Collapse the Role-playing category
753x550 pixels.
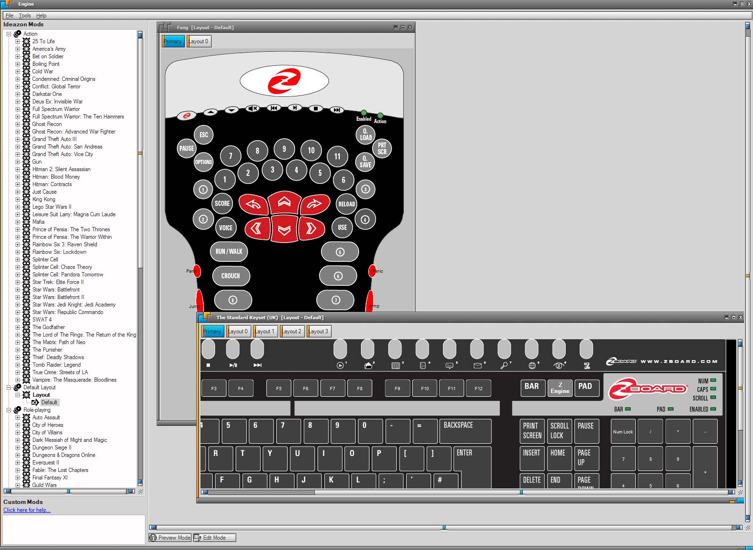click(x=8, y=410)
